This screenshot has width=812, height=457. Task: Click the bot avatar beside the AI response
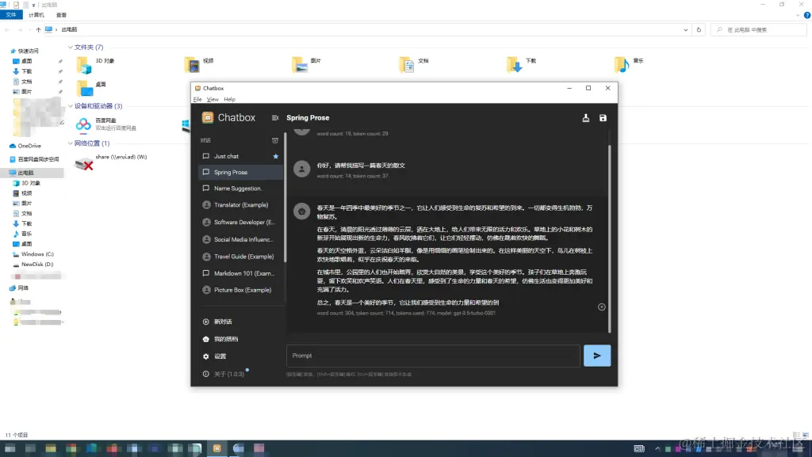coord(302,211)
